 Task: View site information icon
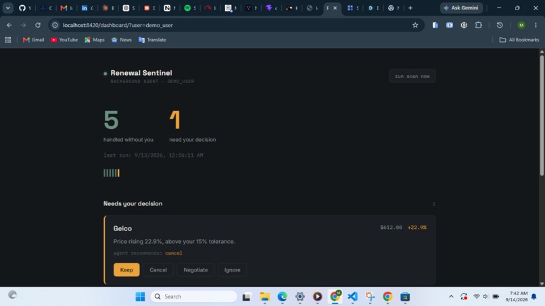[55, 25]
